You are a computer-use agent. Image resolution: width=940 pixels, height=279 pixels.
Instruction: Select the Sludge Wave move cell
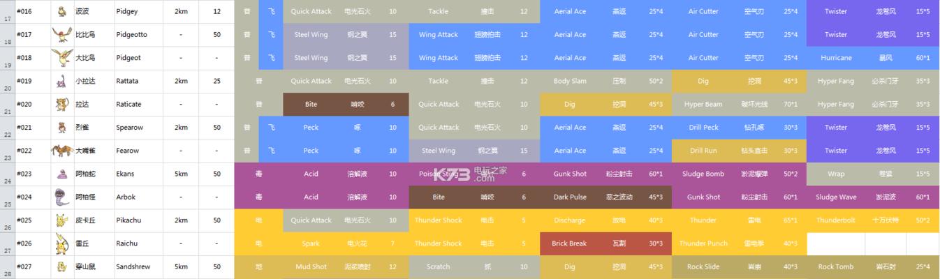836,197
